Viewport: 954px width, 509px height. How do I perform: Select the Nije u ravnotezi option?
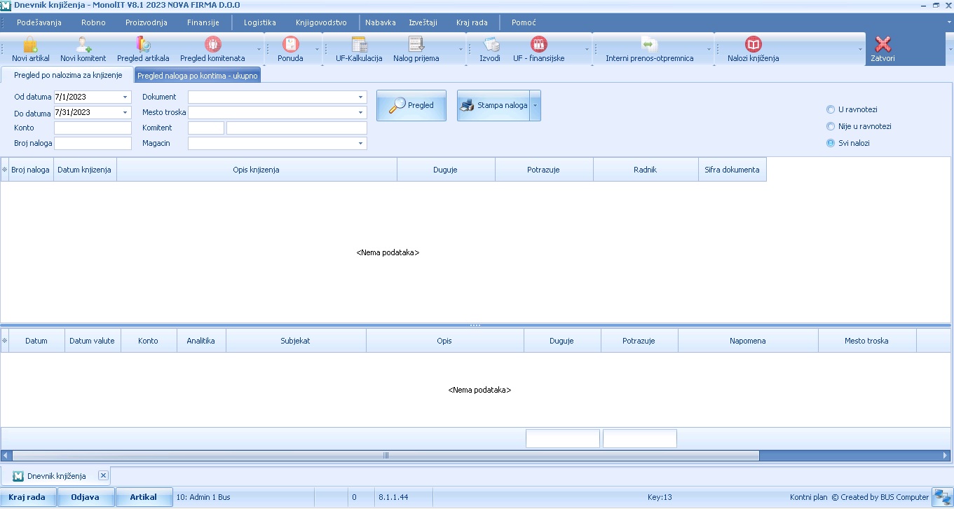coord(831,126)
